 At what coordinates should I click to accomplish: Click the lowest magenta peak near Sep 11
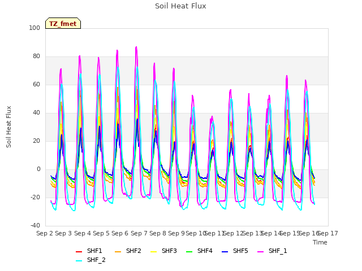(x=212, y=117)
